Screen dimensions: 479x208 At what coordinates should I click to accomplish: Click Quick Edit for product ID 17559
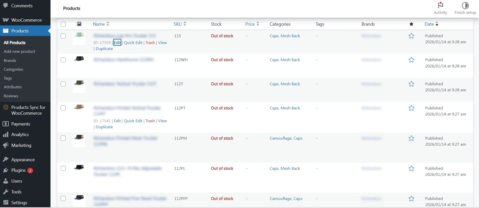[133, 43]
